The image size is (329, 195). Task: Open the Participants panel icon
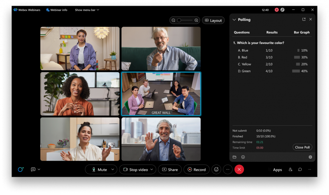point(290,169)
